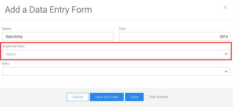Click the Year input field
Viewport: 233px width, 107px height.
pyautogui.click(x=174, y=37)
